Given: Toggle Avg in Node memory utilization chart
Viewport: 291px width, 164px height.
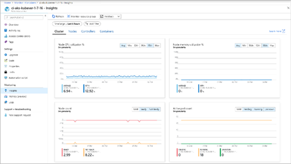Looking at the screenshot, I should coord(238,45).
